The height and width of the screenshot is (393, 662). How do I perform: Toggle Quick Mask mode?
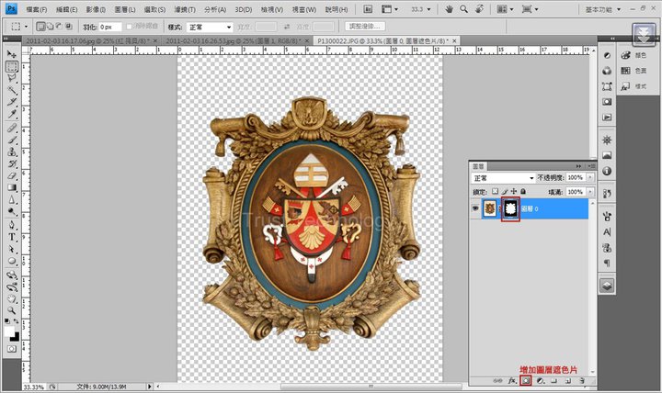click(12, 349)
